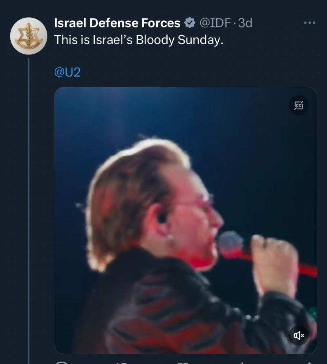Open the three-dot more options menu
This screenshot has width=327, height=364.
309,23
